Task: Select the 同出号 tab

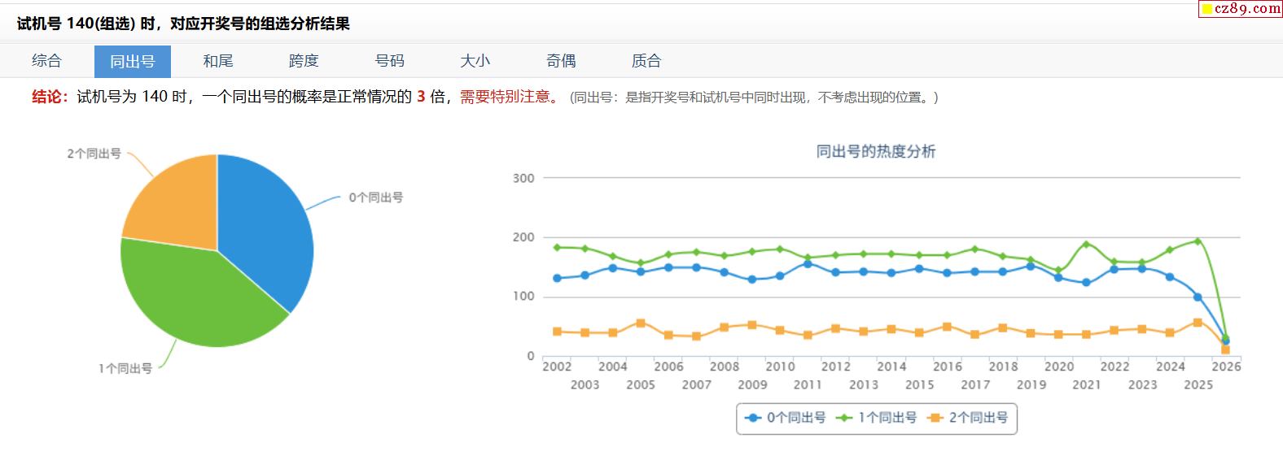Action: (132, 61)
